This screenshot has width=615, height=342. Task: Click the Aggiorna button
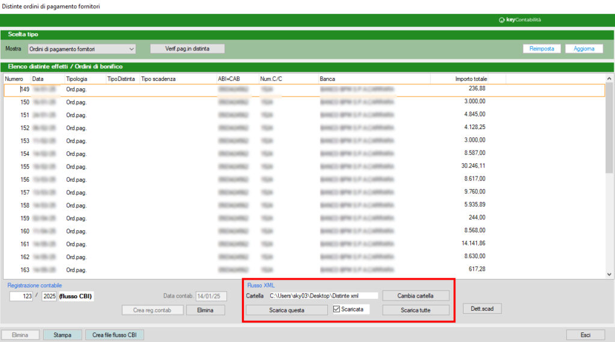584,49
